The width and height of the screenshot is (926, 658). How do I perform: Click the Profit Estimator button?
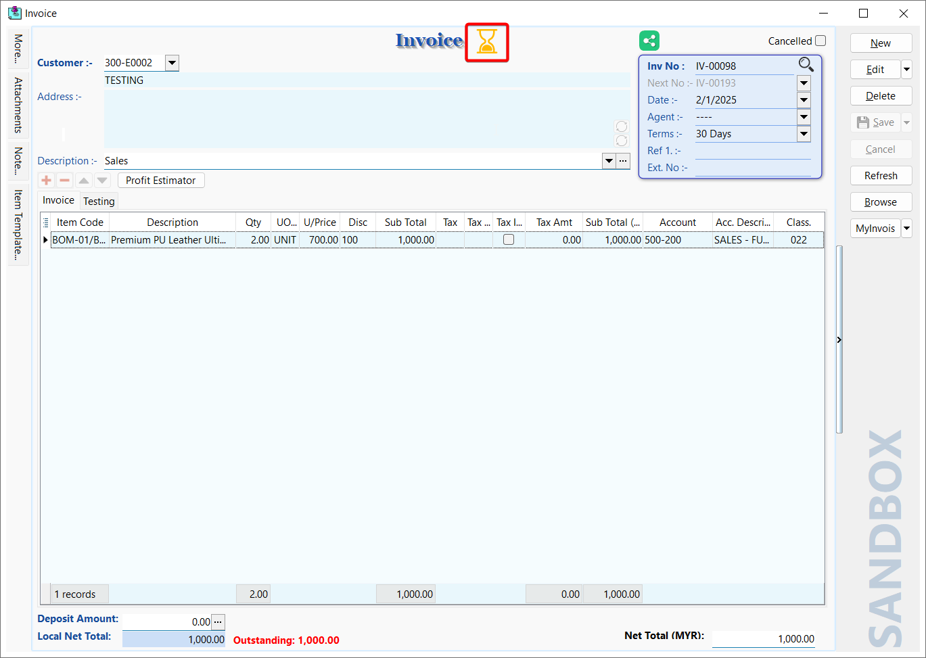[161, 181]
